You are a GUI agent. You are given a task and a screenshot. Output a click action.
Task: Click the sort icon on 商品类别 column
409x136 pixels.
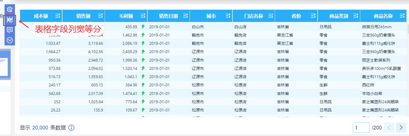tap(356, 16)
